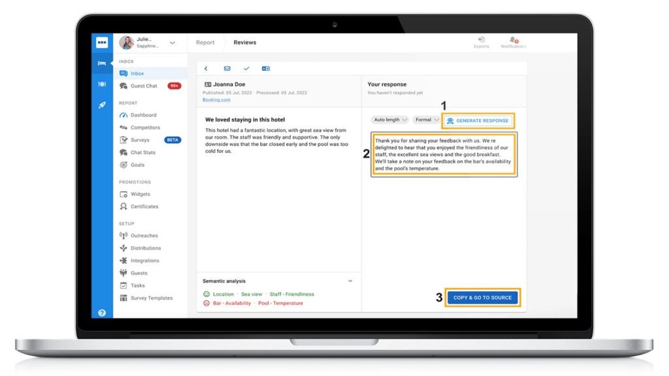669x376 pixels.
Task: Click the back arrow above the review
Action: (x=206, y=69)
